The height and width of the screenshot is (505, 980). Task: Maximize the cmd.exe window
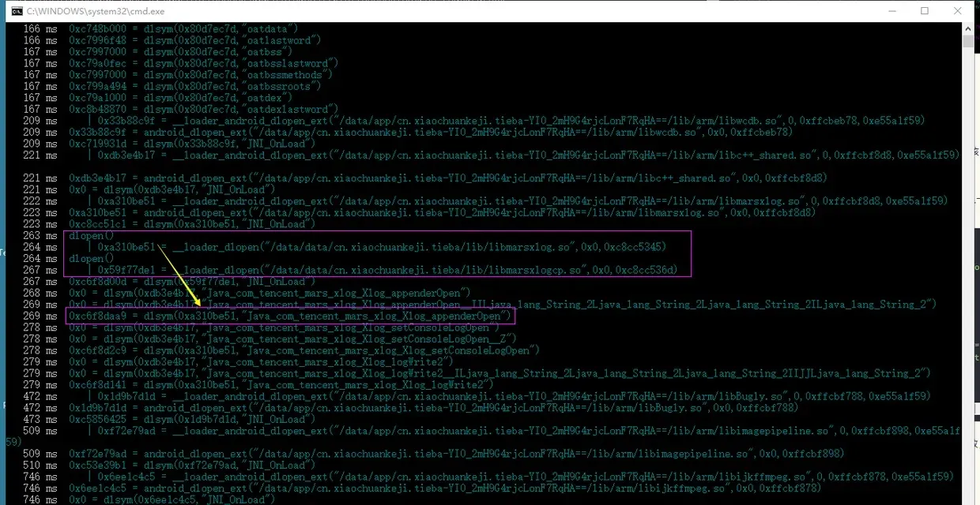click(924, 11)
